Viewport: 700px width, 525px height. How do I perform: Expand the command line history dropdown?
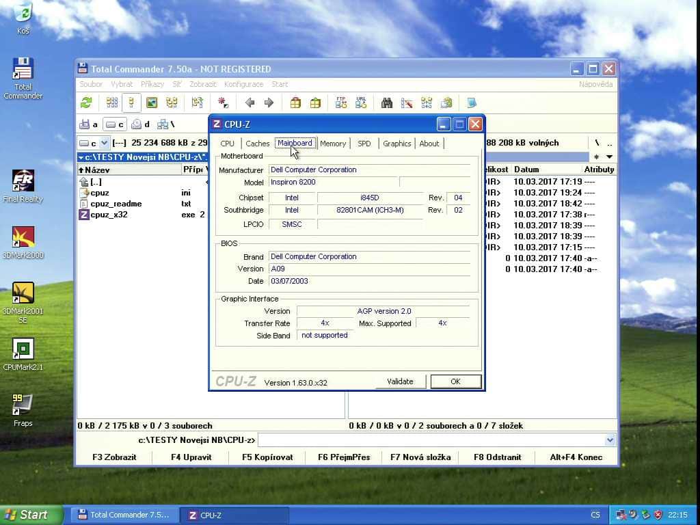(610, 440)
